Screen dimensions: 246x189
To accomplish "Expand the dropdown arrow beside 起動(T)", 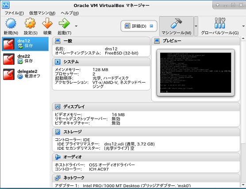I will pos(76,26).
